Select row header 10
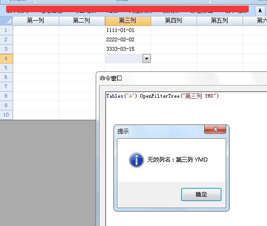The width and height of the screenshot is (267, 226). point(6,115)
